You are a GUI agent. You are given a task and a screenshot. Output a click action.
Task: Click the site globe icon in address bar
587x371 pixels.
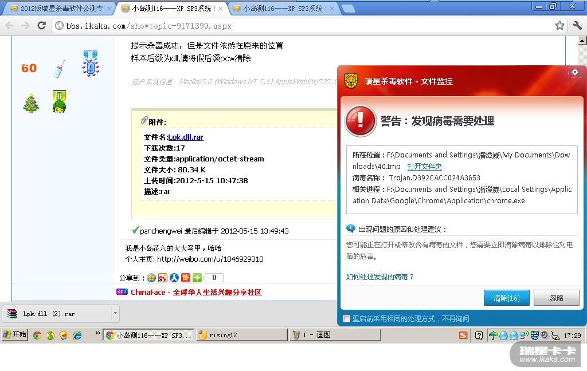tap(59, 25)
